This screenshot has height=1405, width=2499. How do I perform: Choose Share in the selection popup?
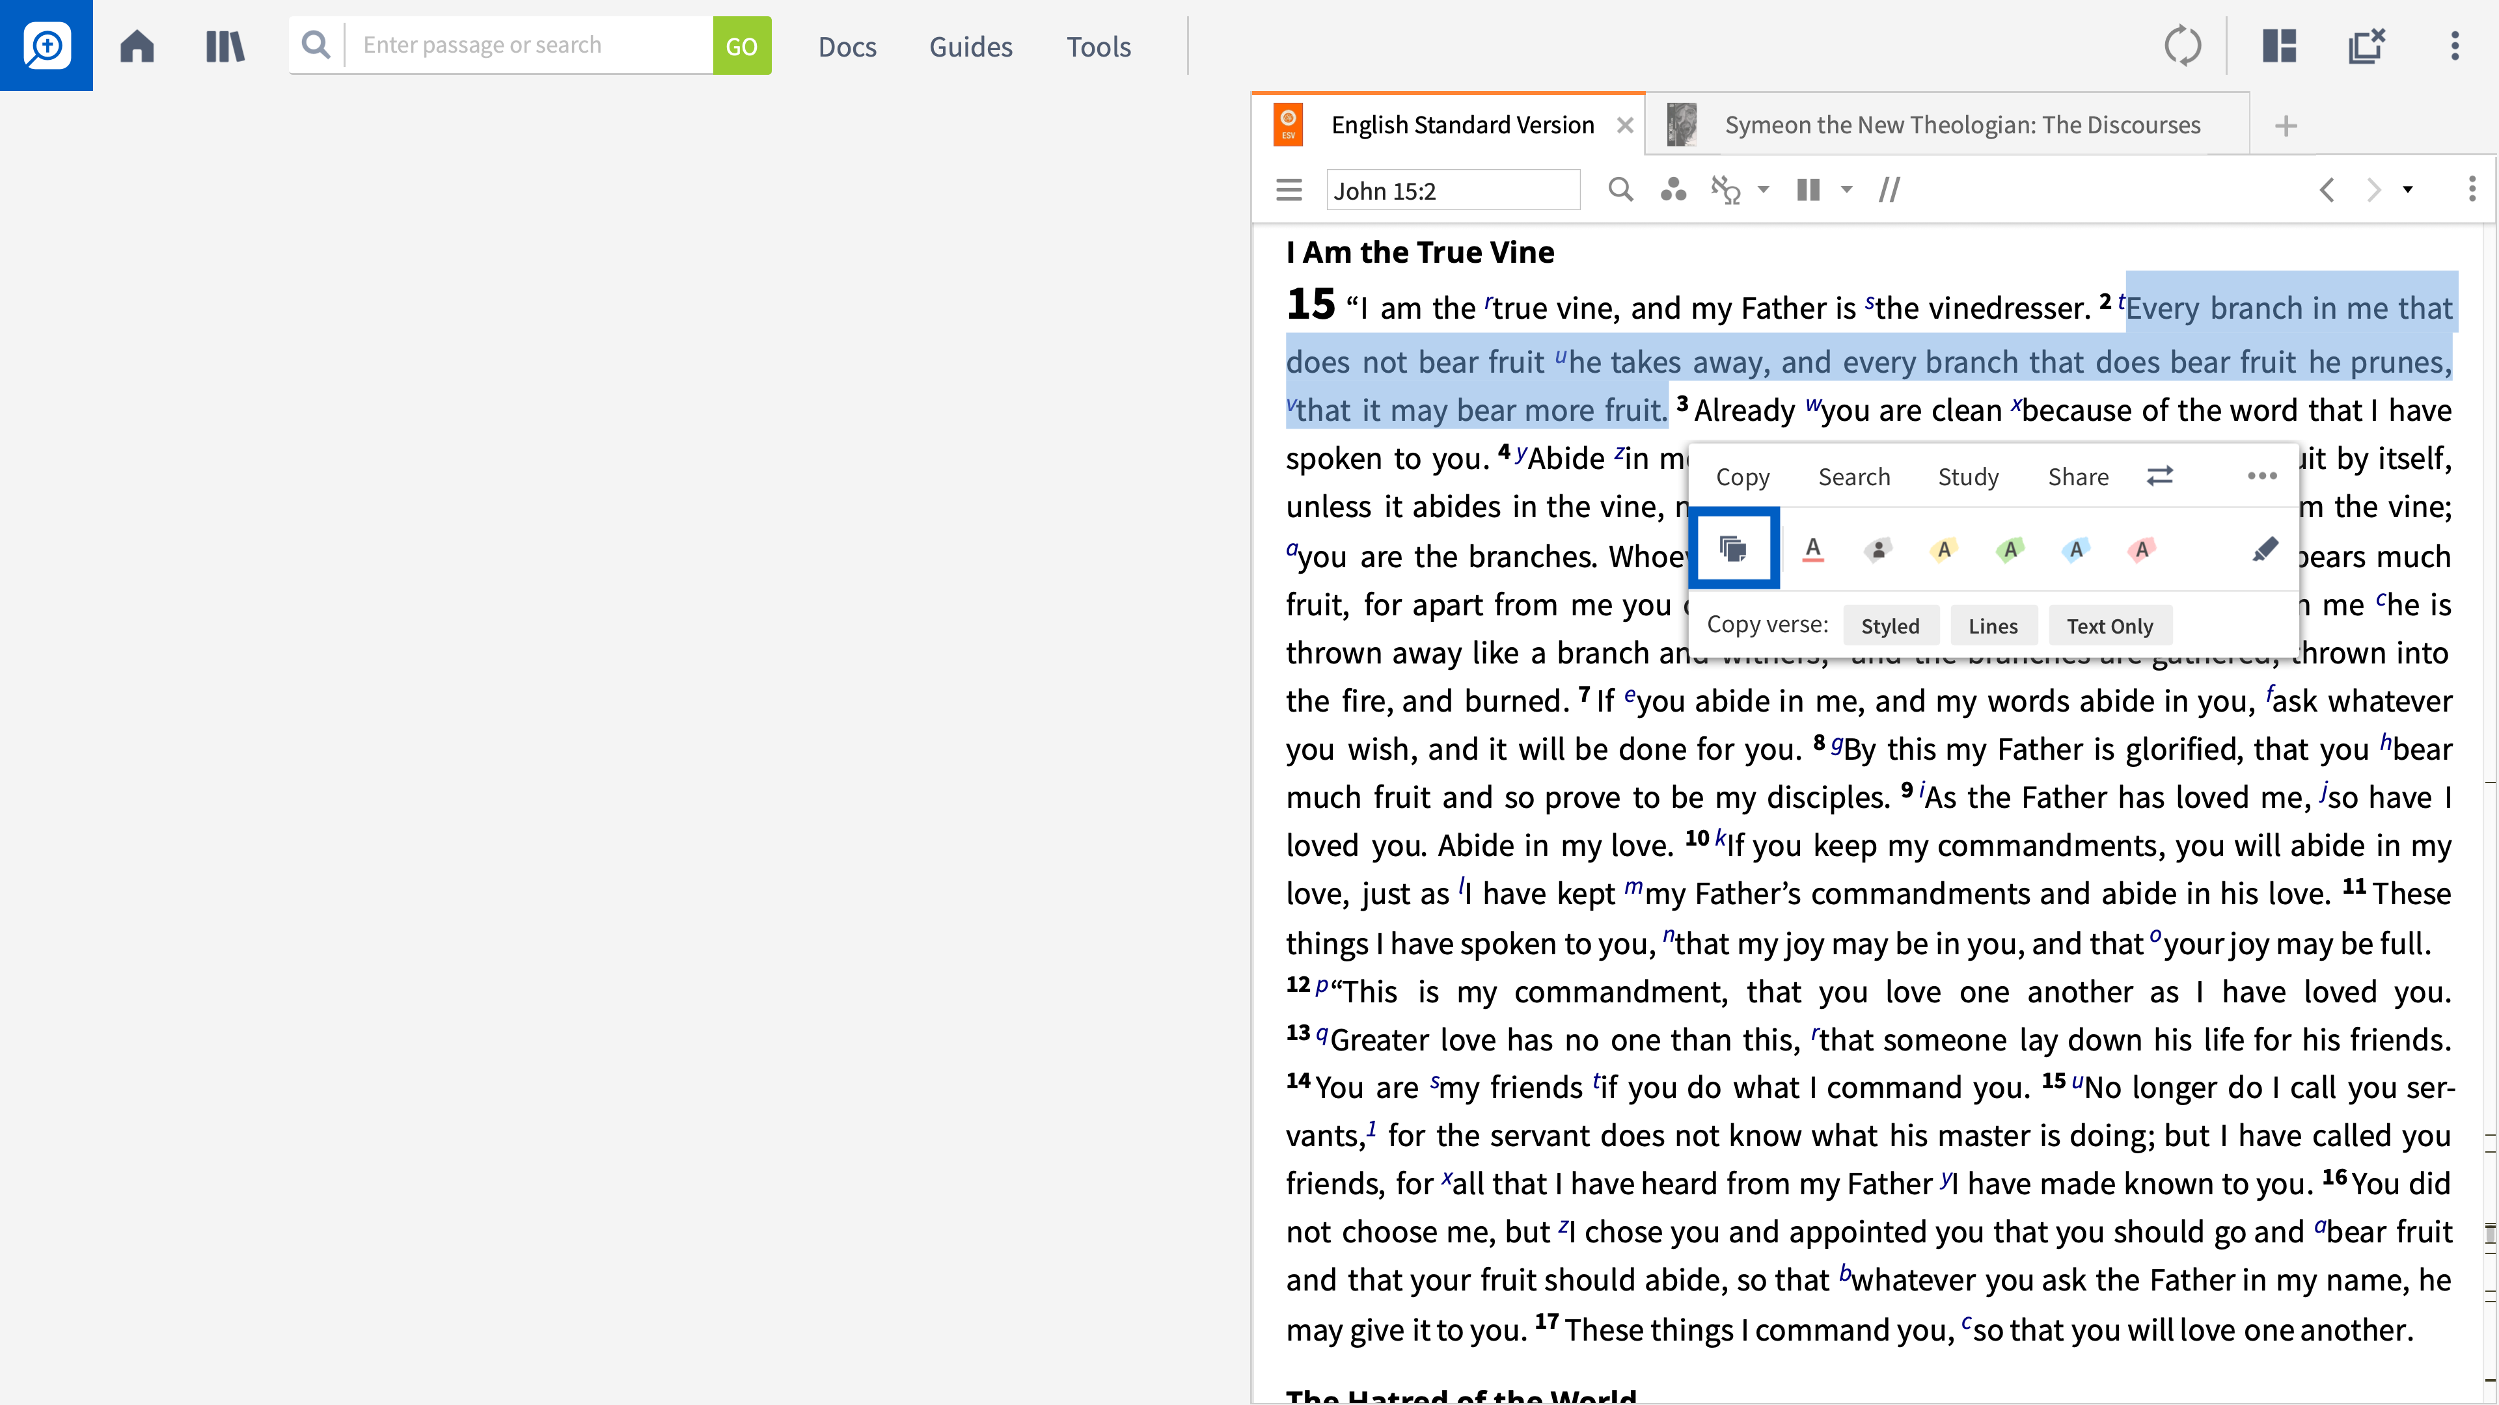pos(2078,477)
